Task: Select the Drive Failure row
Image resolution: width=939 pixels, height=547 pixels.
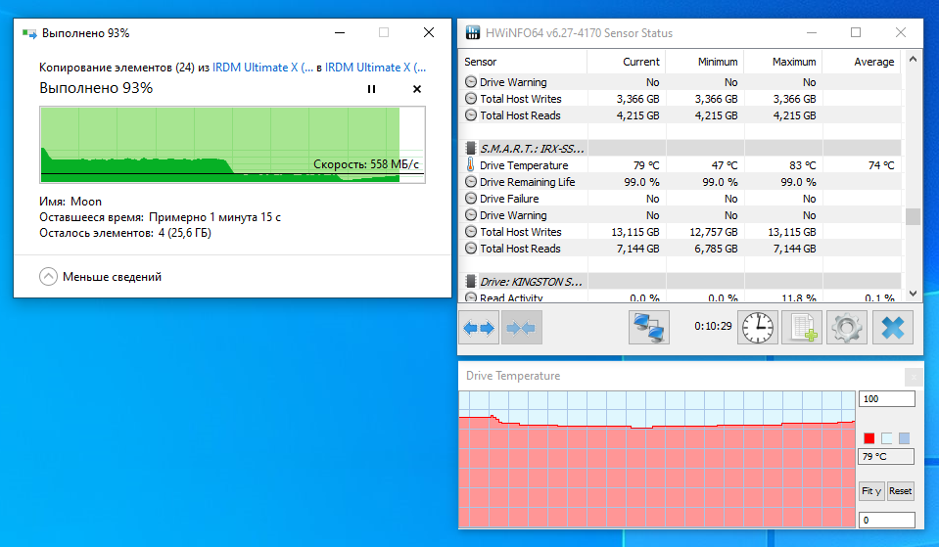Action: [x=681, y=199]
